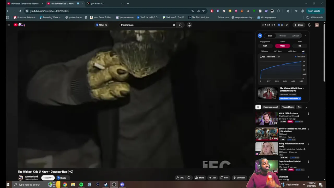Go to YouTube home via logo
Image resolution: width=334 pixels, height=188 pixels.
pyautogui.click(x=16, y=25)
